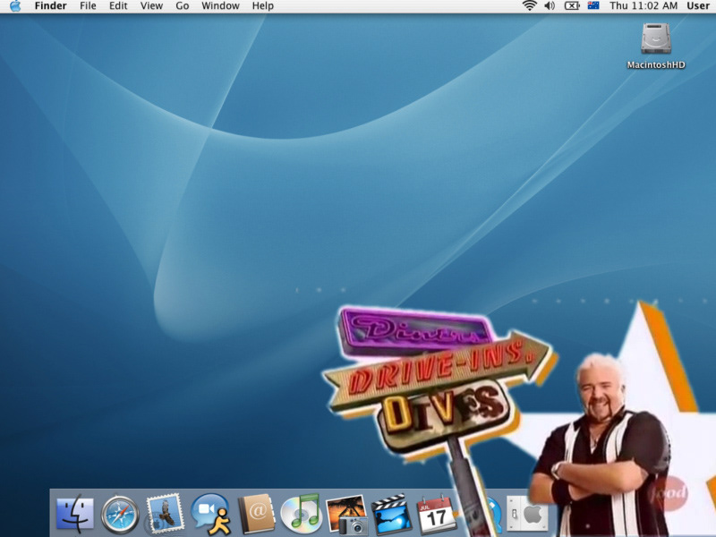The width and height of the screenshot is (716, 537).
Task: Click the clock showing Thu 11:02 AM
Action: (x=644, y=6)
